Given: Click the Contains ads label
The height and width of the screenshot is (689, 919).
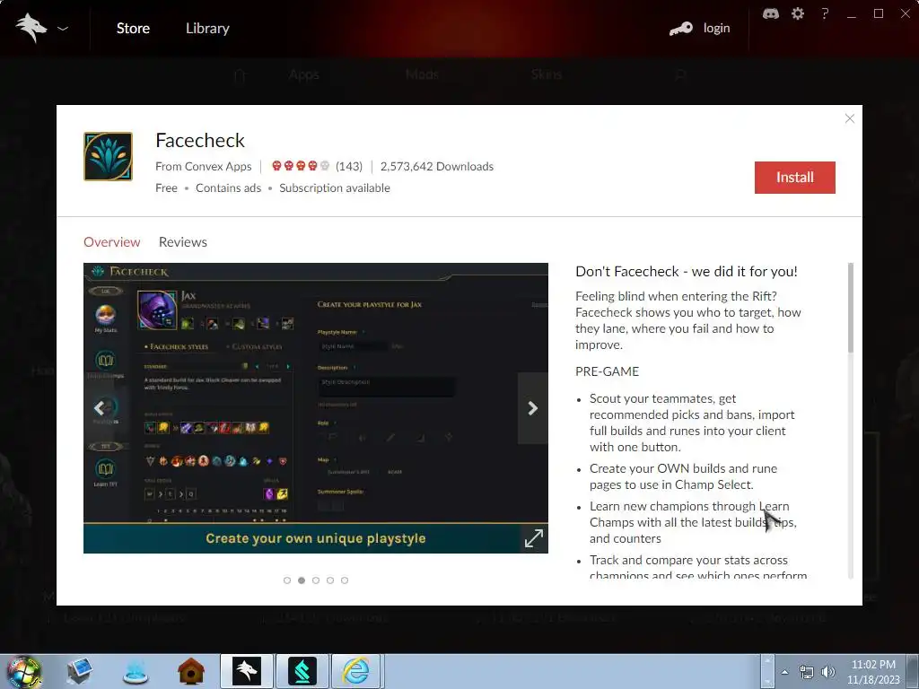Looking at the screenshot, I should 229,188.
